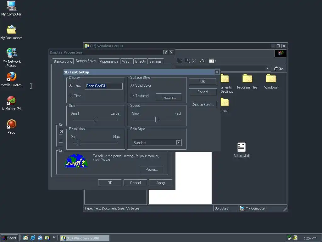Viewport: 322px width, 242px height.
Task: Click the 35 bytes status bar entry
Action: (225, 208)
